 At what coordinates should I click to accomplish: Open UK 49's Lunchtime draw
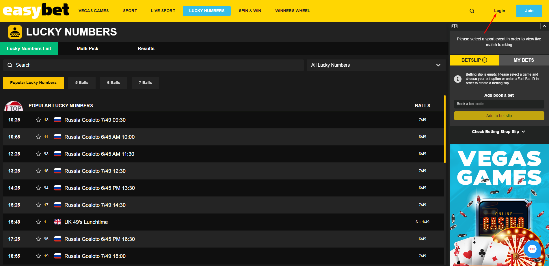pos(223,222)
